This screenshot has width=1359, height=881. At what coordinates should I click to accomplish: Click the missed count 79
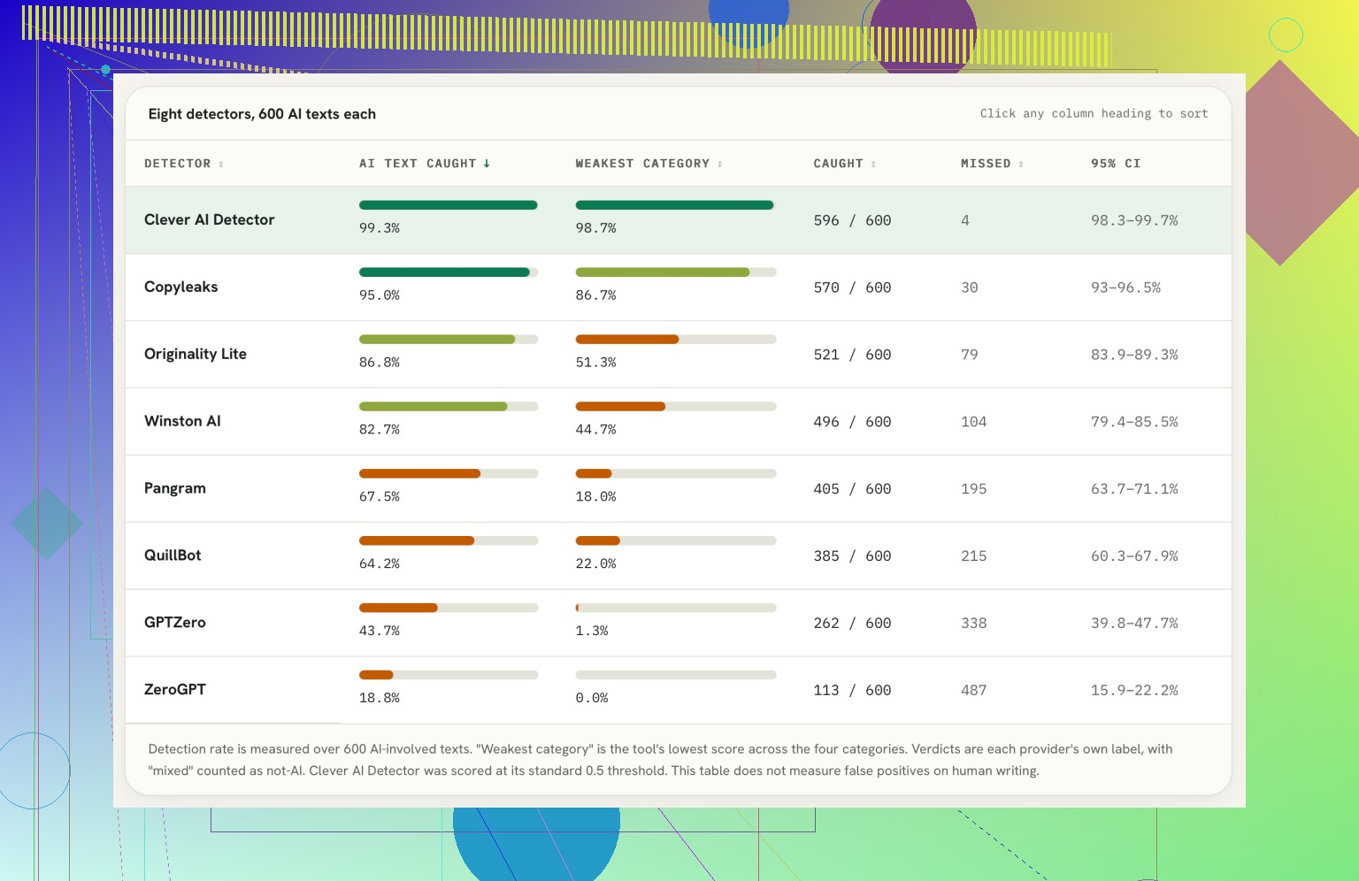coord(970,355)
